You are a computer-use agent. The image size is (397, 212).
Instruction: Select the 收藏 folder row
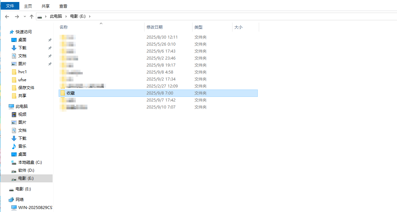[x=158, y=93]
